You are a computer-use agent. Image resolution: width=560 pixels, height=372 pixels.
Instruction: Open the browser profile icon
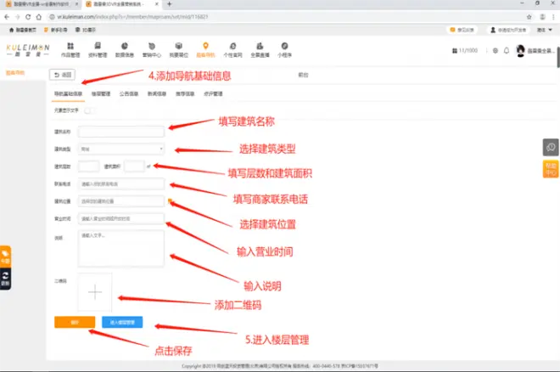tap(542, 17)
